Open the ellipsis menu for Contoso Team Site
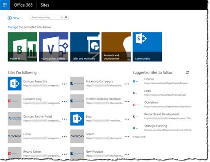210x162 pixels. tap(64, 84)
